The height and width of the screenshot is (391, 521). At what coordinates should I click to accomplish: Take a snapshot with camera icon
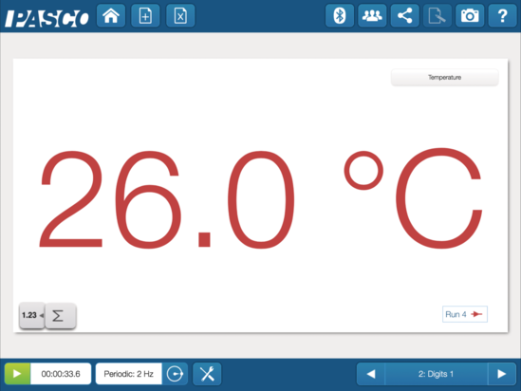point(470,15)
